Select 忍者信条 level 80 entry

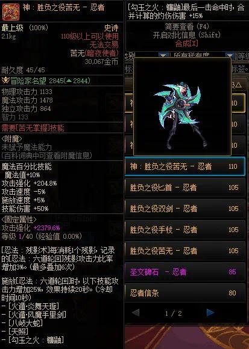click(185, 293)
